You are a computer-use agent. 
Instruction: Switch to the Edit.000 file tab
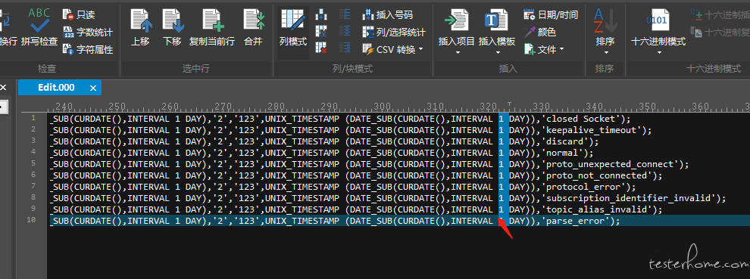(57, 88)
